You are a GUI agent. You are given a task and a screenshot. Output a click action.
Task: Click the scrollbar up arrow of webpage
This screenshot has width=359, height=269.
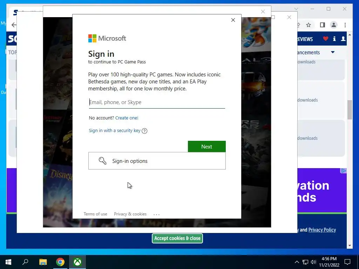point(350,35)
